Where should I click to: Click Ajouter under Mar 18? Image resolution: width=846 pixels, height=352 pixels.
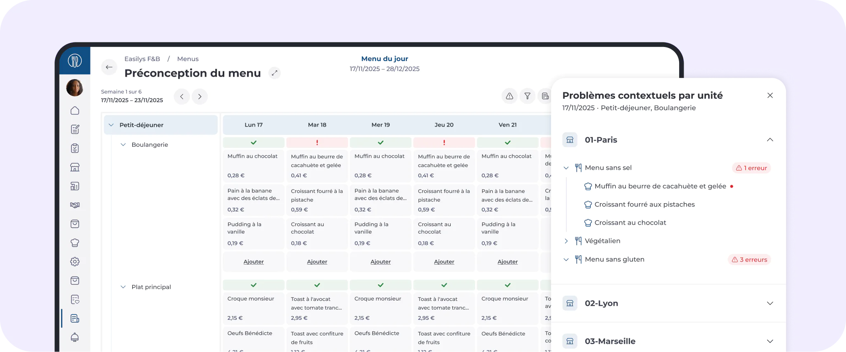click(317, 262)
